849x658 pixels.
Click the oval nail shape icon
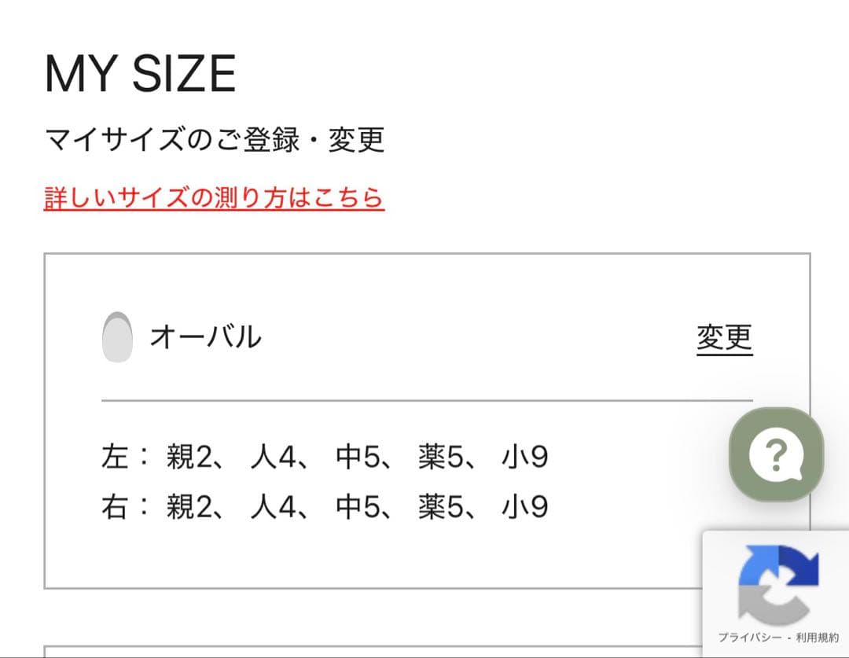click(x=117, y=338)
